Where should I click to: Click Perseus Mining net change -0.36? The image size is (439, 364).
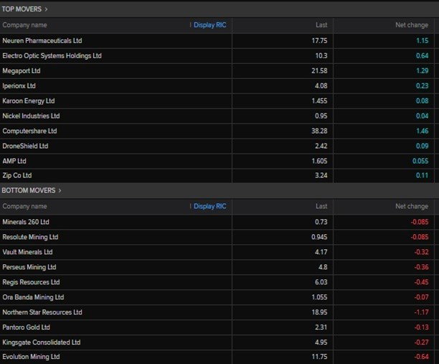coord(421,267)
